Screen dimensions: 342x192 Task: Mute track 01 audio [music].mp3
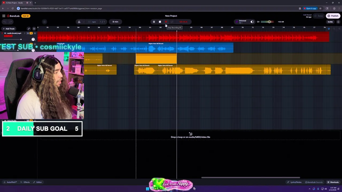coord(28,33)
